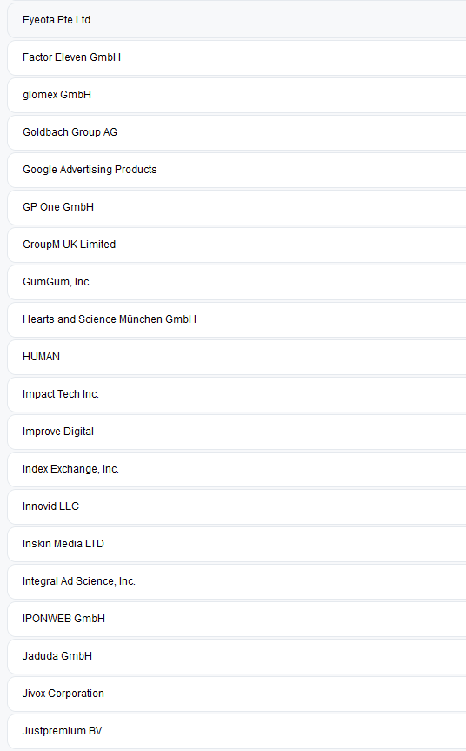Open the Justpremium BV vendor entry
466x751 pixels.
236,731
